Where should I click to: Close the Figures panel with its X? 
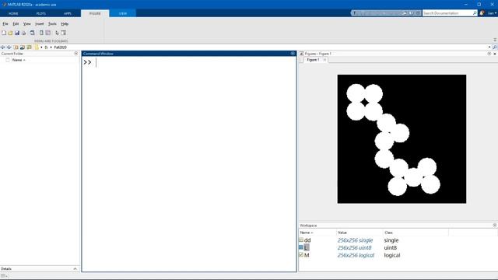[495, 54]
